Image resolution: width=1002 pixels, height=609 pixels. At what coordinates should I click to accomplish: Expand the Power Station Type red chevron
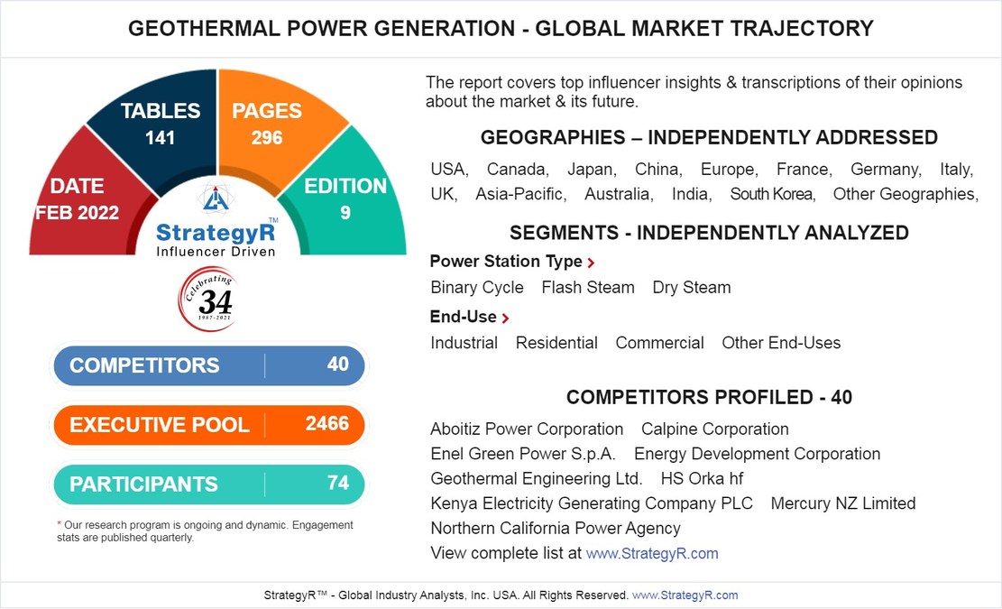[x=591, y=263]
